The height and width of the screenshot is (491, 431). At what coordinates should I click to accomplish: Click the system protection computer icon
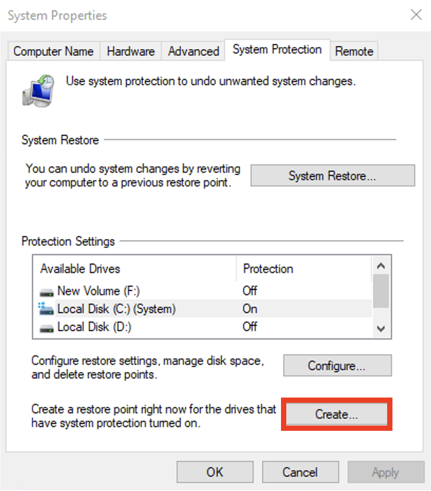click(x=38, y=91)
